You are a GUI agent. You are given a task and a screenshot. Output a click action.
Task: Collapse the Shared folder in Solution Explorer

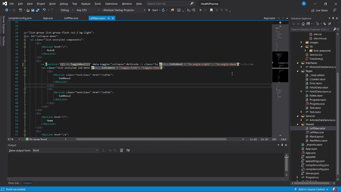click(298, 124)
